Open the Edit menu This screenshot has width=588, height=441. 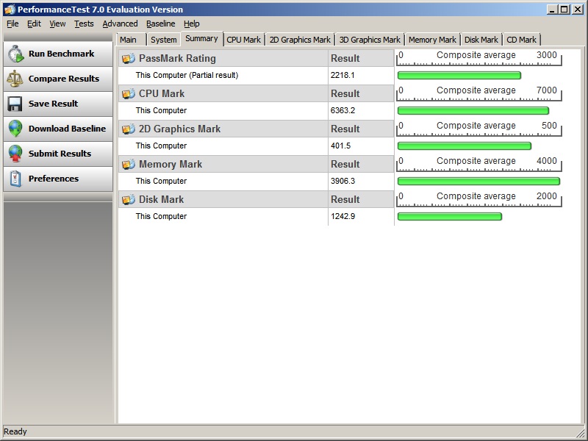pyautogui.click(x=34, y=24)
